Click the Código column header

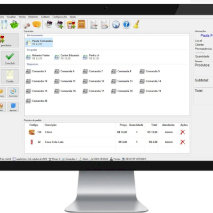[34, 125]
